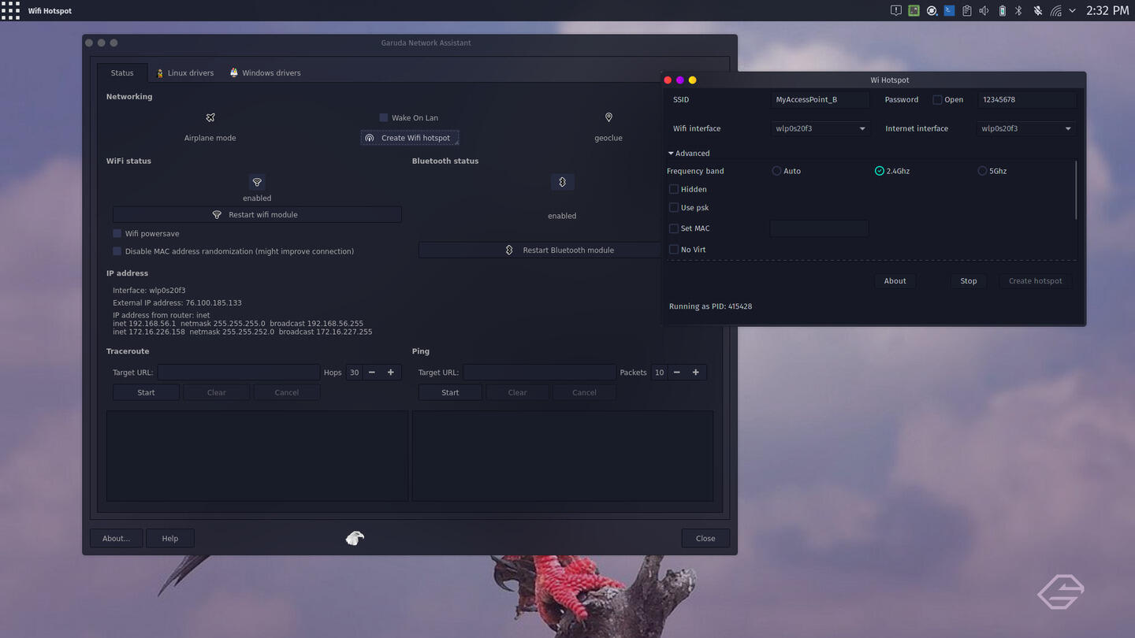The height and width of the screenshot is (638, 1135).
Task: Click the Password input field
Action: pos(1026,100)
